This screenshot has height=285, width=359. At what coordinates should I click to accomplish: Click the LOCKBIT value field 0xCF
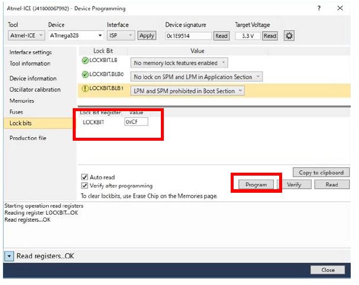(x=135, y=122)
